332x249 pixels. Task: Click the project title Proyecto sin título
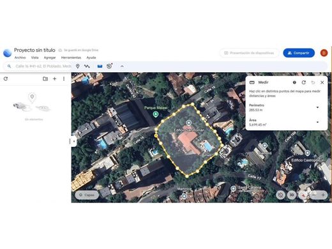tap(34, 50)
